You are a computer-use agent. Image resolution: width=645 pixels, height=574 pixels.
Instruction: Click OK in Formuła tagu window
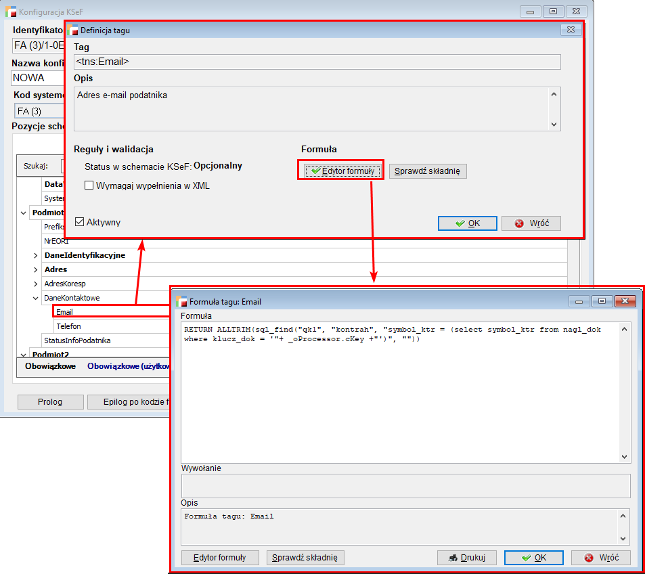pyautogui.click(x=533, y=558)
